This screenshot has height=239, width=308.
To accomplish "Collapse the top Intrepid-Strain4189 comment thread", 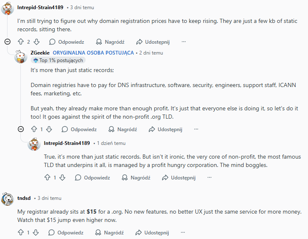I will pyautogui.click(x=7, y=42).
